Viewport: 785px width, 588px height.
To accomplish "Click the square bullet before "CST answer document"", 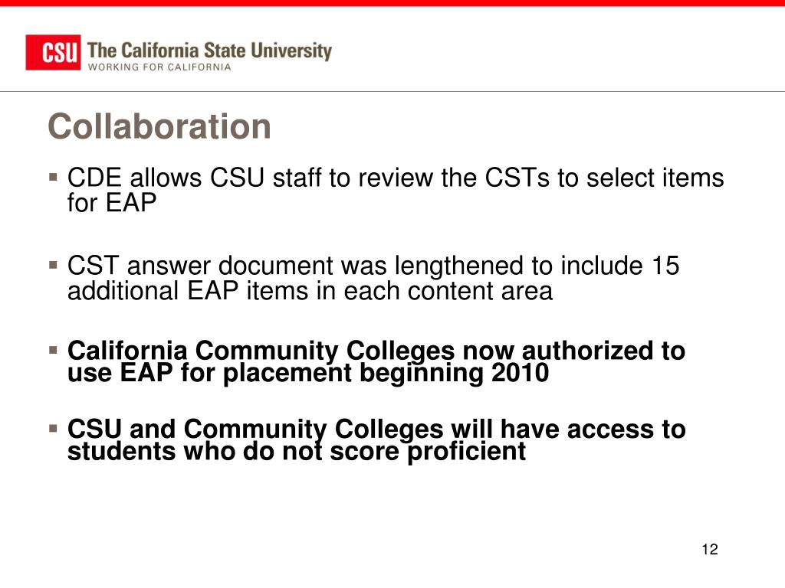I will (53, 264).
